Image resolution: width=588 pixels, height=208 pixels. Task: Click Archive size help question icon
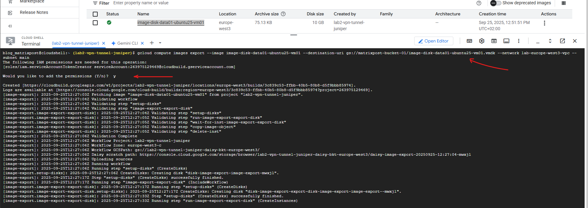coord(283,14)
